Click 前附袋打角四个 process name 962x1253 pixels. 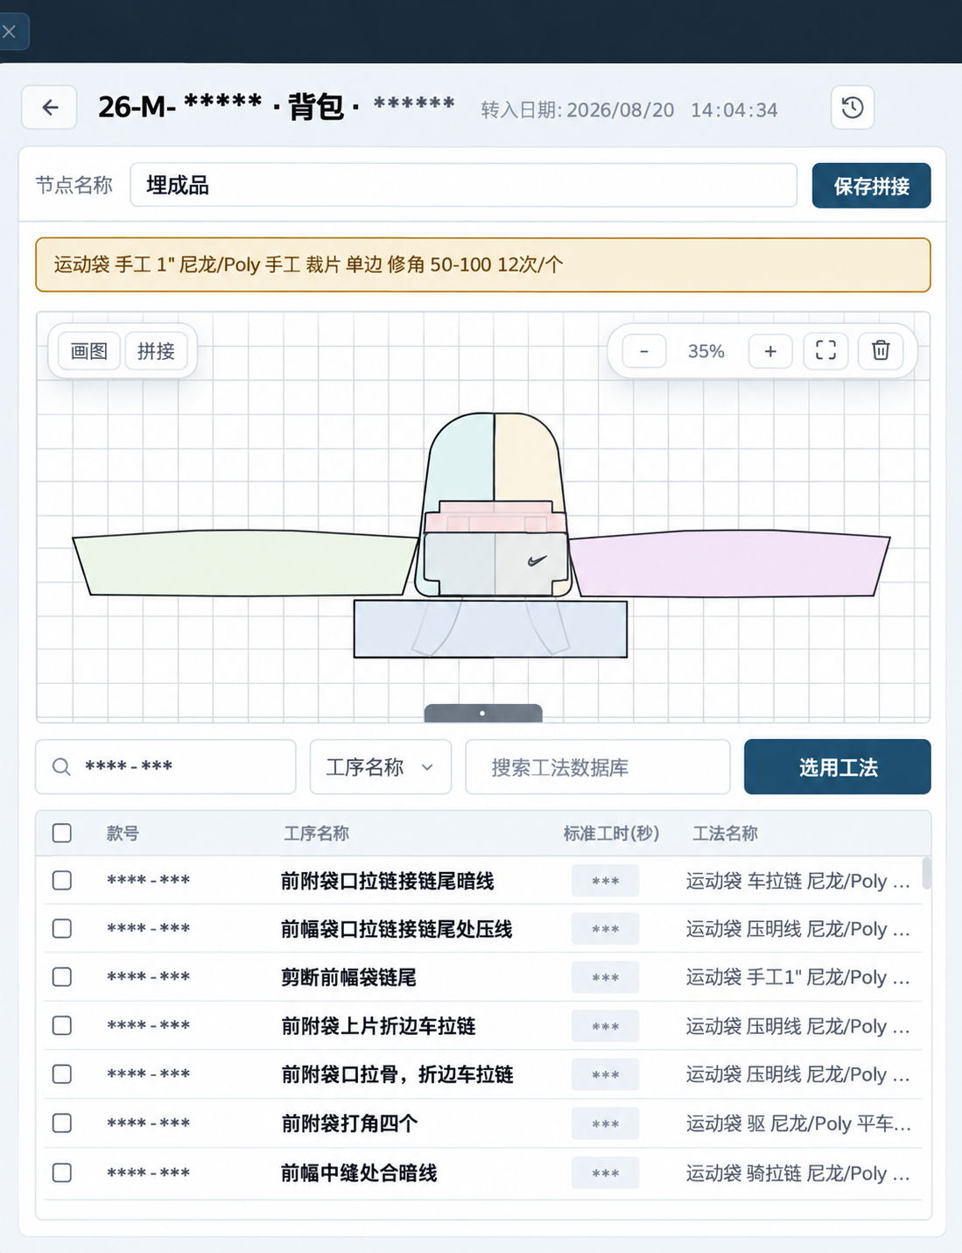pyautogui.click(x=348, y=1123)
